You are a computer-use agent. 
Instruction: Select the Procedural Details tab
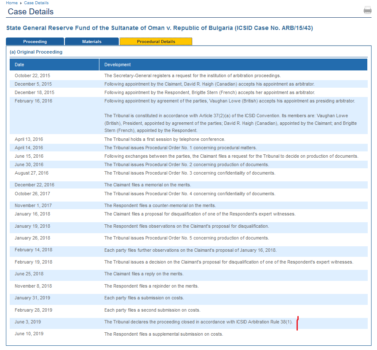pos(156,42)
